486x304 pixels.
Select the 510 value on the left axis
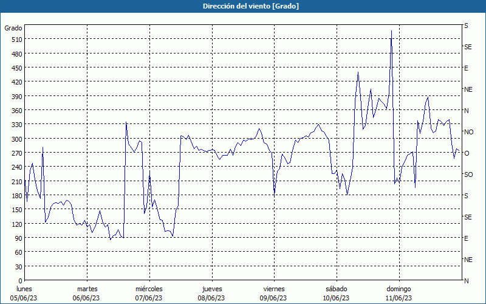[15, 40]
